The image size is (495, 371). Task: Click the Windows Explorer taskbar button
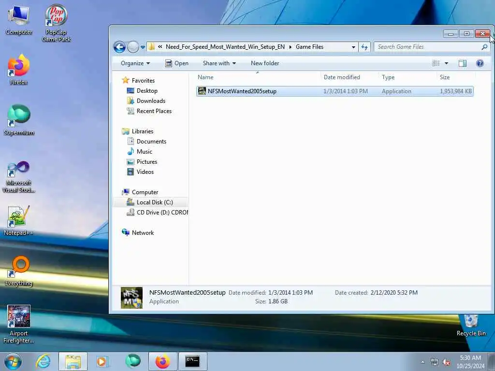73,361
